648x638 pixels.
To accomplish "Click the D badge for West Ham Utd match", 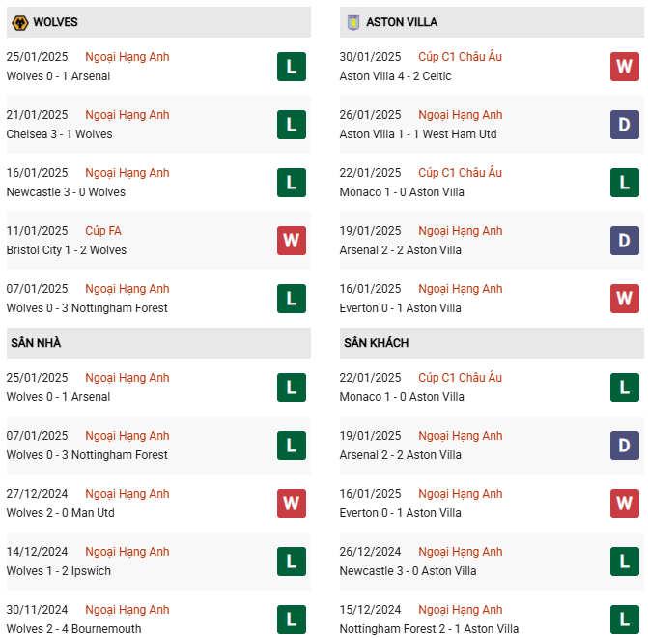I will pyautogui.click(x=624, y=125).
